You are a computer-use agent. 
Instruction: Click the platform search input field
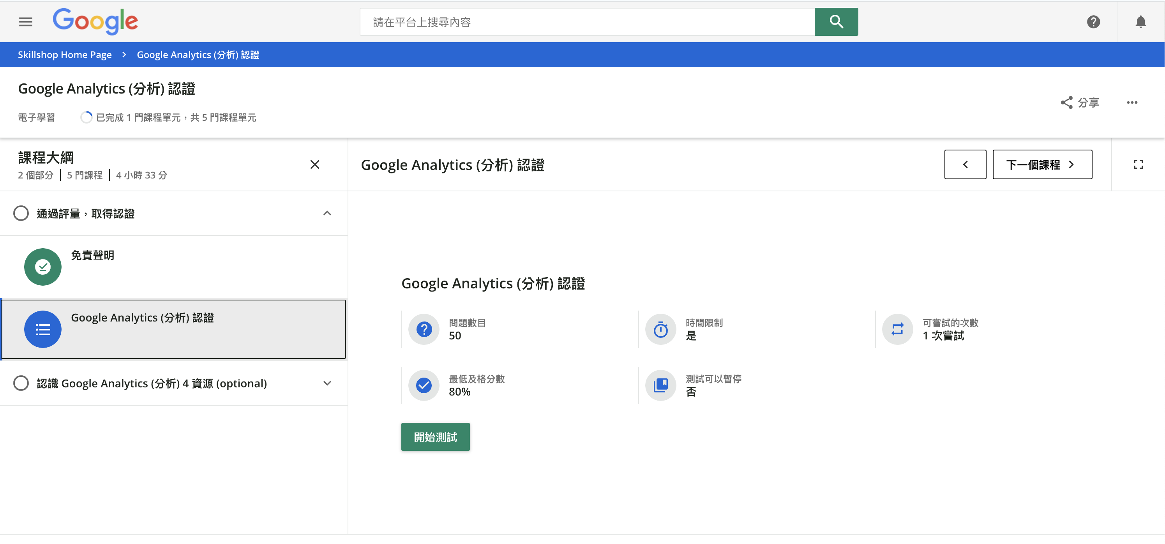coord(586,22)
